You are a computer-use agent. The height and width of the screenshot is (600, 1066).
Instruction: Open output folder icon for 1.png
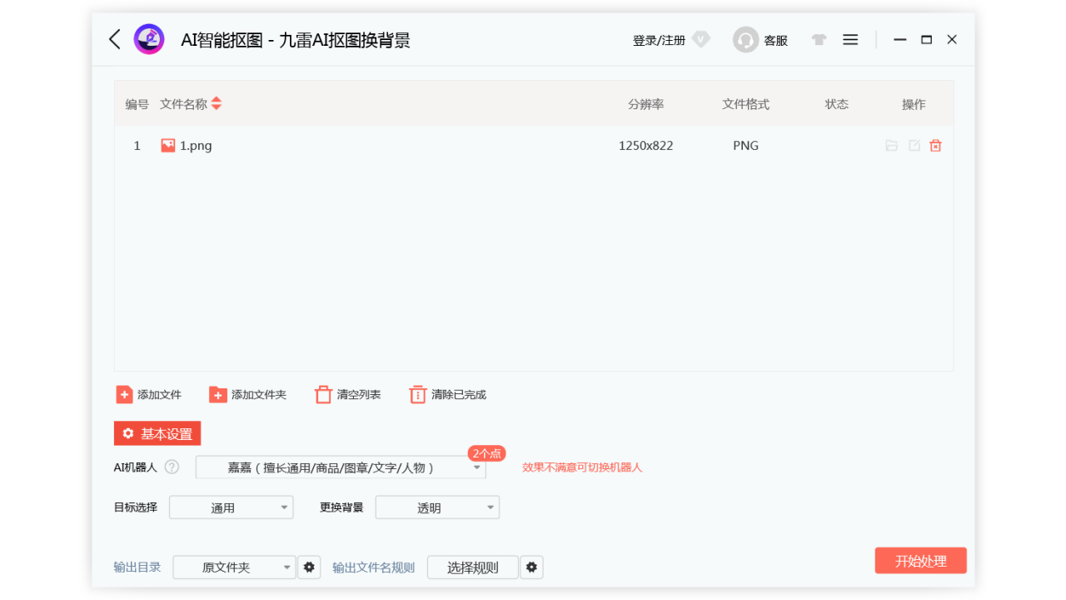tap(891, 146)
